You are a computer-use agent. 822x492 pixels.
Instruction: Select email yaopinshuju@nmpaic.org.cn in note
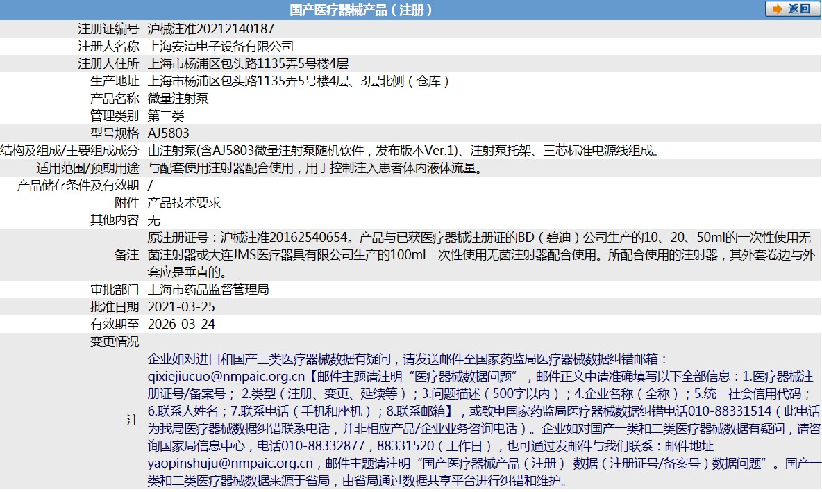230,463
